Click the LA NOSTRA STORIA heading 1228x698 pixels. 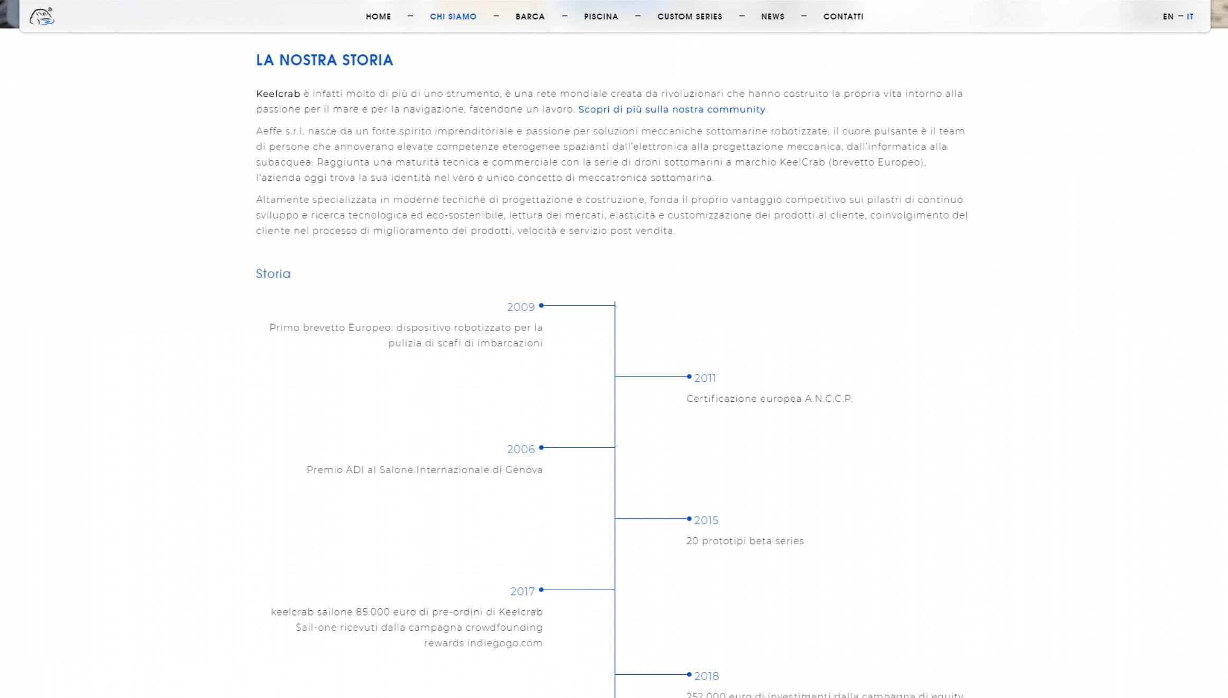[325, 60]
